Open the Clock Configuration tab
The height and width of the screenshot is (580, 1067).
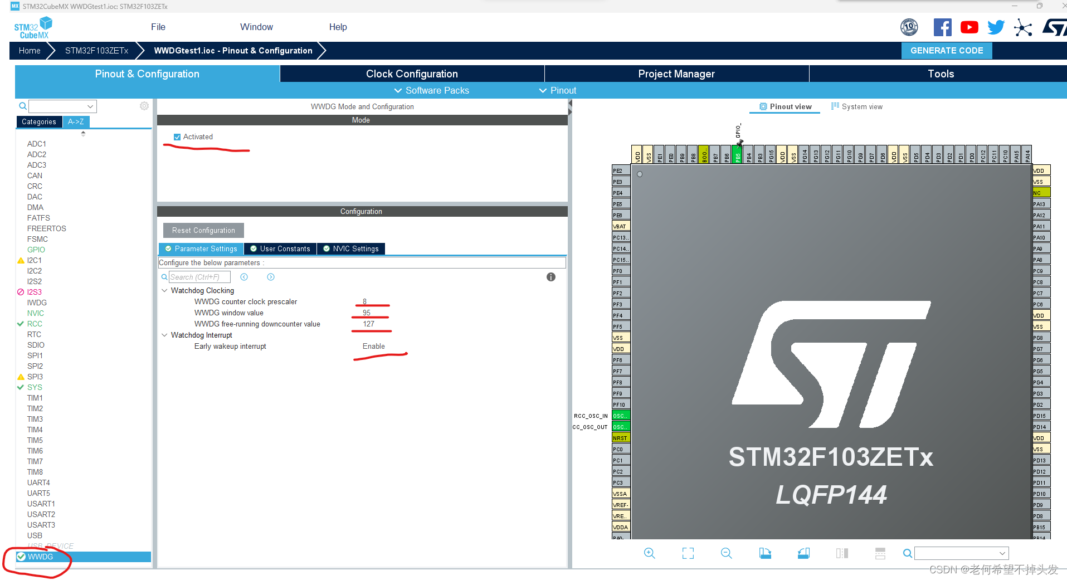pos(412,73)
